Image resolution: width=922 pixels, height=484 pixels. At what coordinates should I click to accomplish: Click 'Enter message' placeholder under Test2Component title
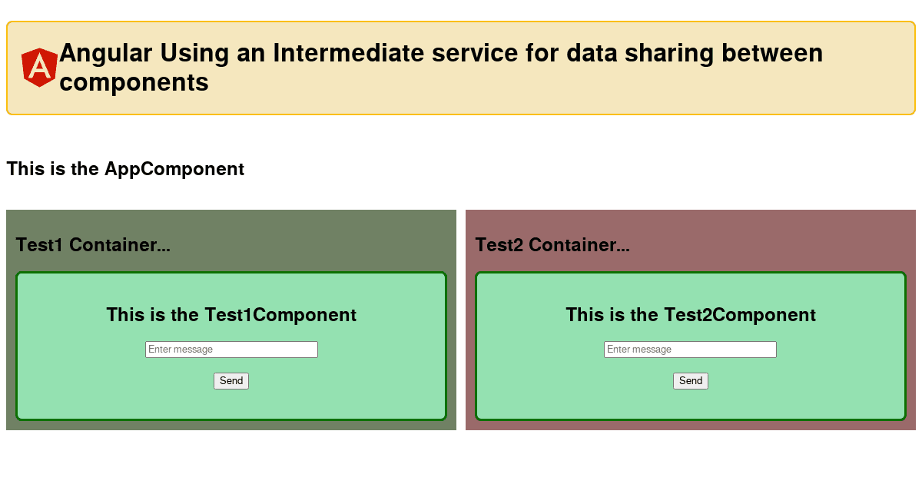[x=639, y=350]
